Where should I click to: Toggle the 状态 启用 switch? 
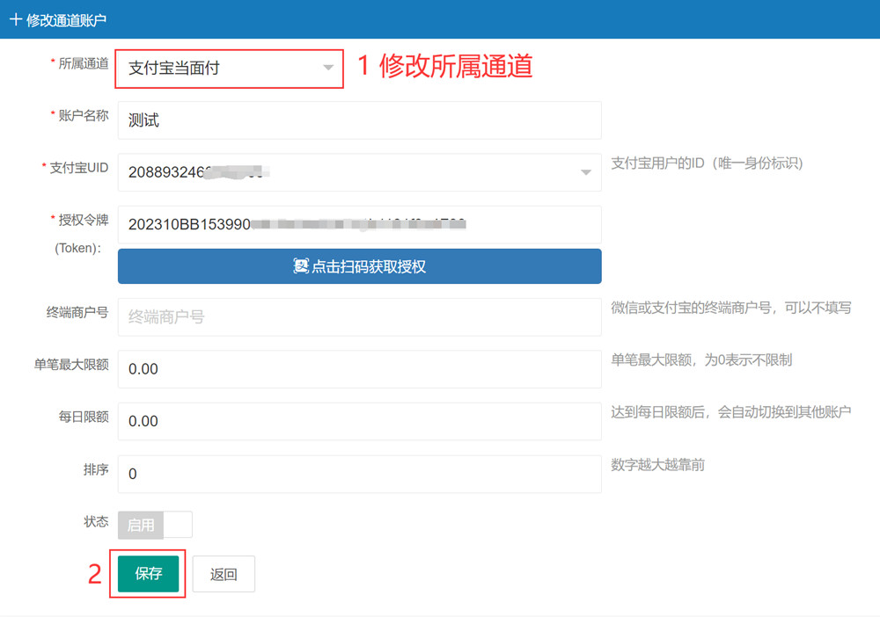pyautogui.click(x=155, y=525)
